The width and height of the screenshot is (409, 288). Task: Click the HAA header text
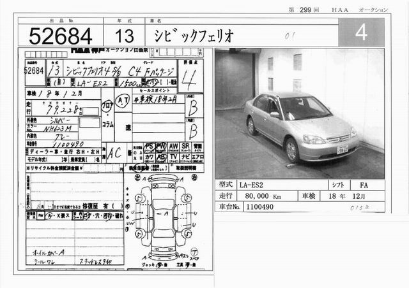pyautogui.click(x=340, y=10)
